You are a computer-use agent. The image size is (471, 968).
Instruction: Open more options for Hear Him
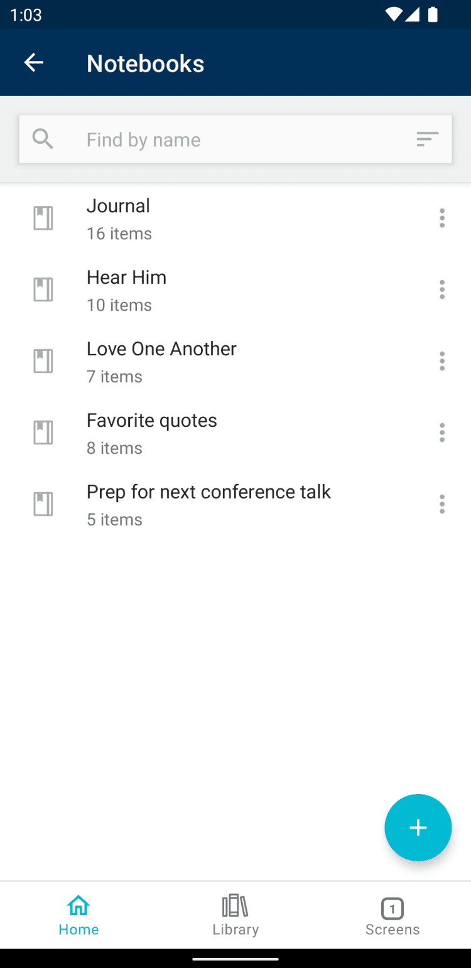[x=442, y=290]
